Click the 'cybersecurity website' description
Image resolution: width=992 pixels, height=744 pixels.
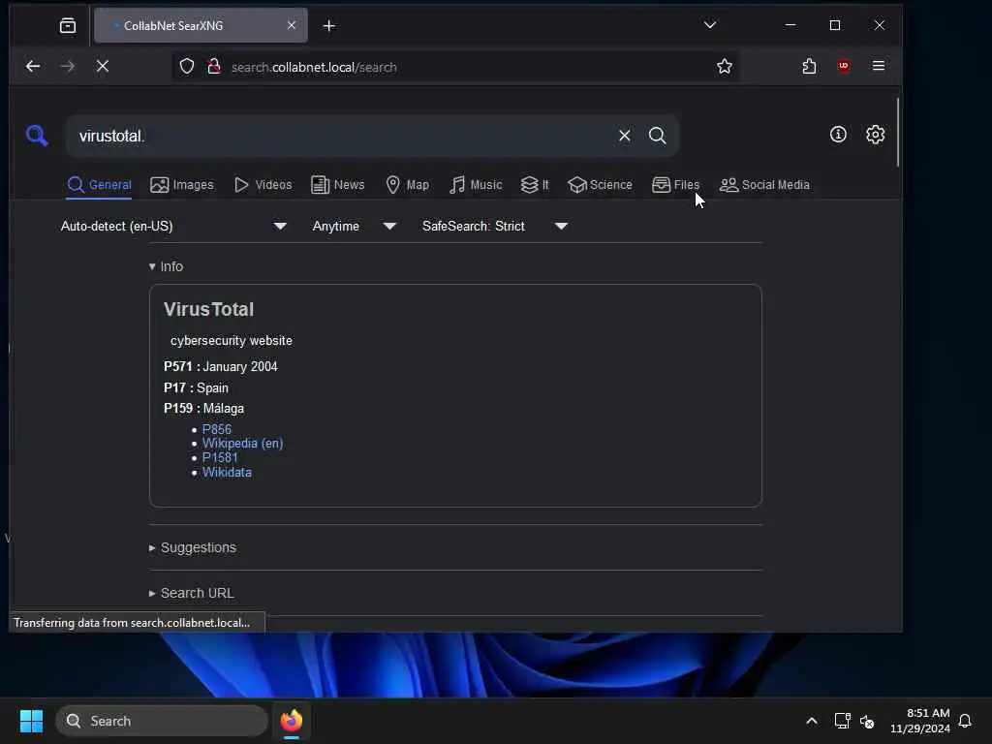(231, 340)
